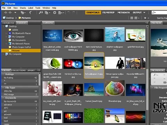Toggle the advance keyword filter
Image resolution: width=167 pixels, height=125 pixels.
point(20,105)
